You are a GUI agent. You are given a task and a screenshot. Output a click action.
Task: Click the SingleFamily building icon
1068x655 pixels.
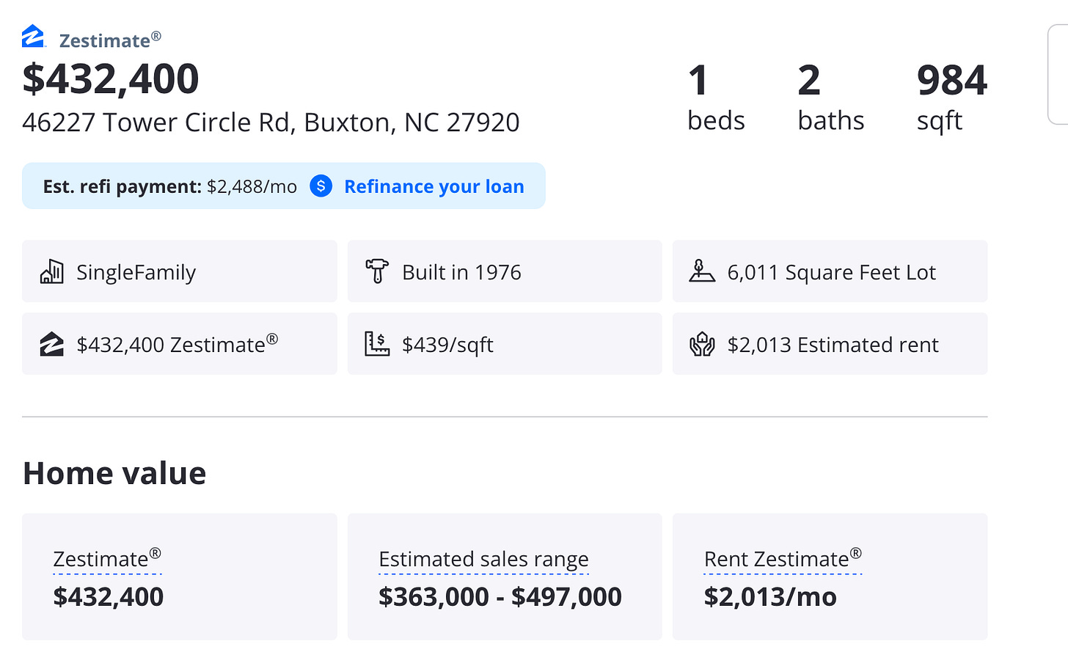51,272
